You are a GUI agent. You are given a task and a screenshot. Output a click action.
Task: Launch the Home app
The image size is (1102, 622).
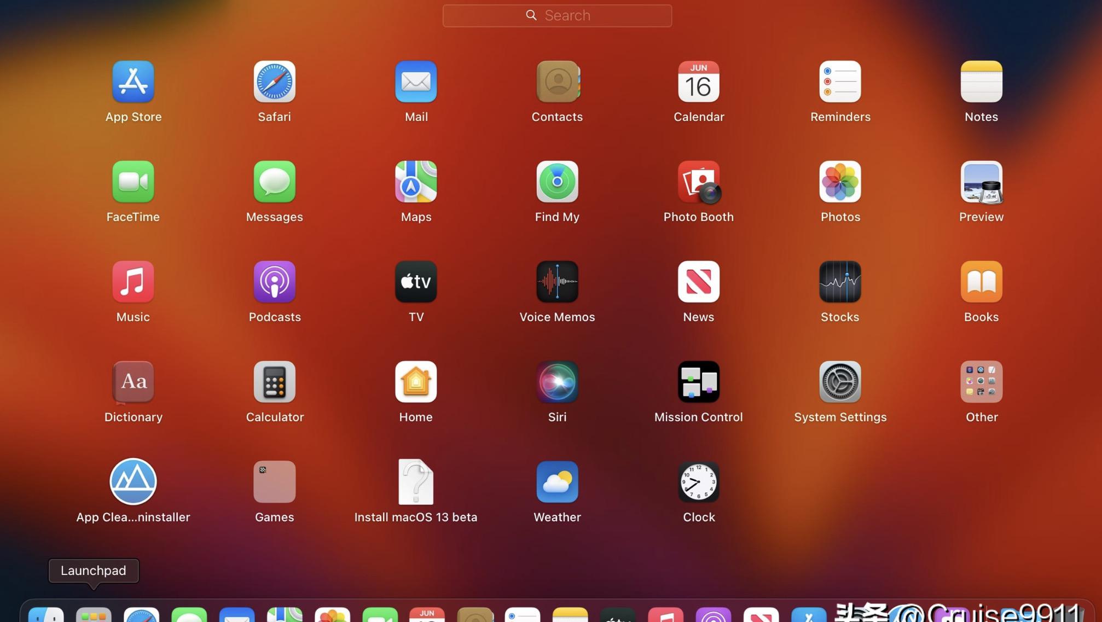coord(416,382)
